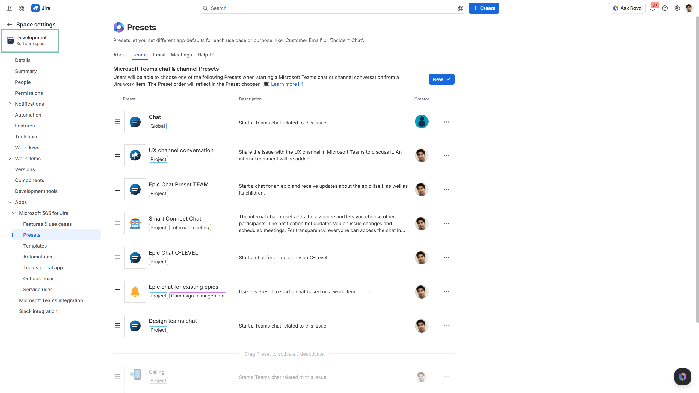Open the floating Rovo assistant button
Viewport: 699px width, 393px height.
coord(682,377)
